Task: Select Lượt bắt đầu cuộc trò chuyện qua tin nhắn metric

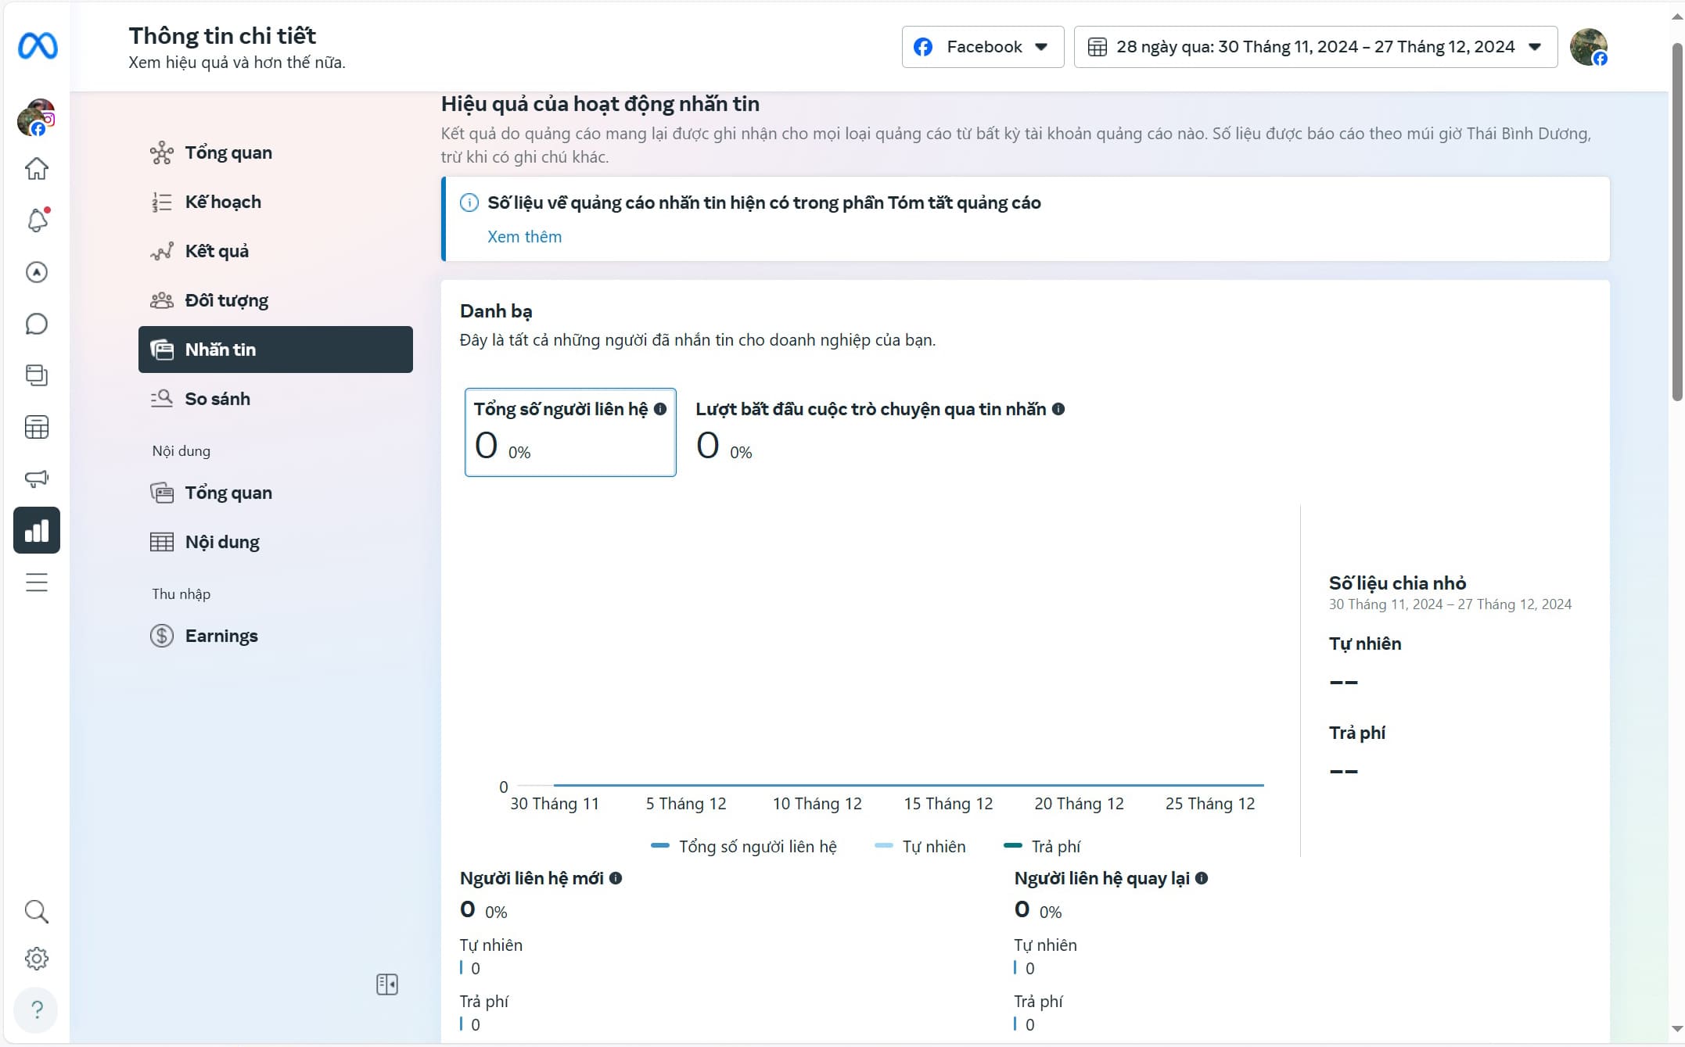Action: (x=880, y=432)
